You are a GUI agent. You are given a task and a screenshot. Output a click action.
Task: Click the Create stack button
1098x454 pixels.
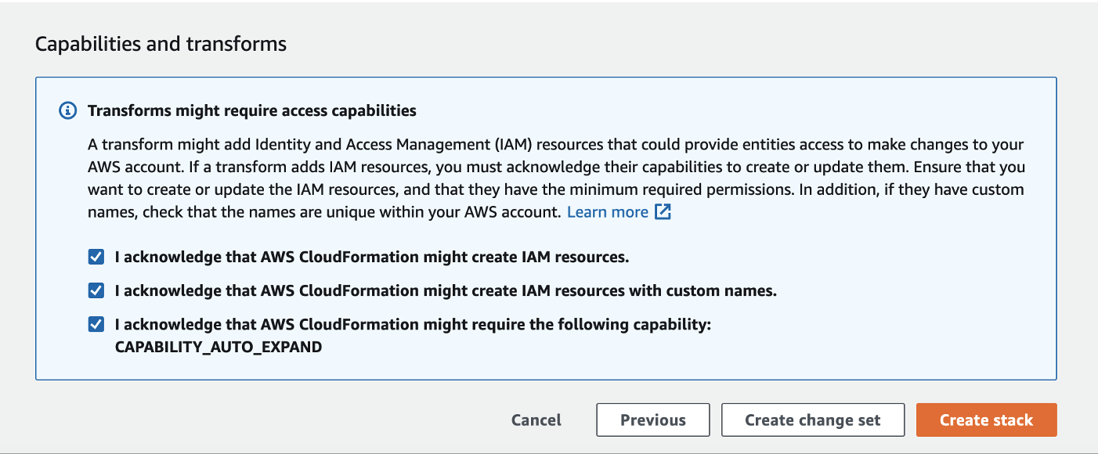pos(986,420)
